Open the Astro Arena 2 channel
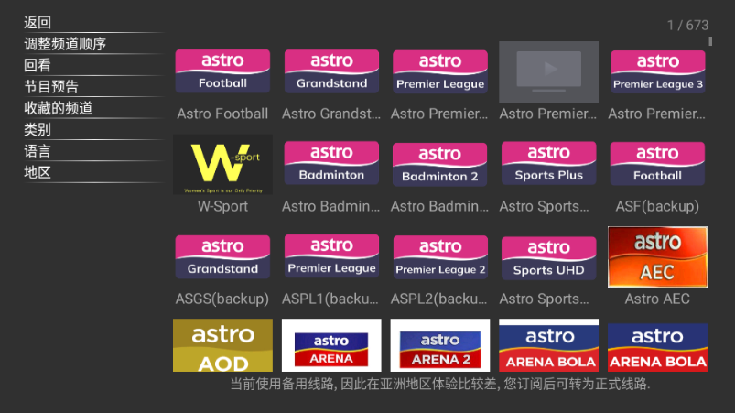 (440, 345)
